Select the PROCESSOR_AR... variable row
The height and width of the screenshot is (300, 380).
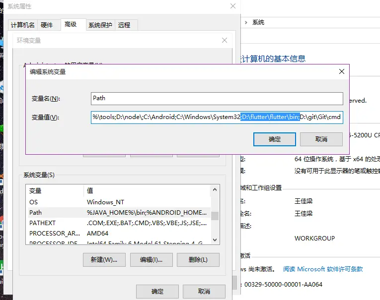(x=119, y=233)
